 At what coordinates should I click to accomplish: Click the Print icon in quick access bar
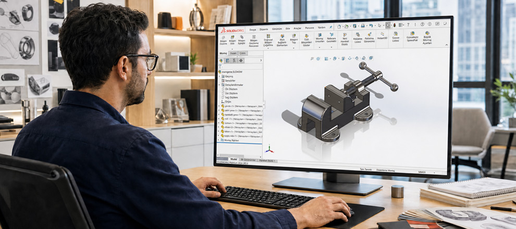363,26
